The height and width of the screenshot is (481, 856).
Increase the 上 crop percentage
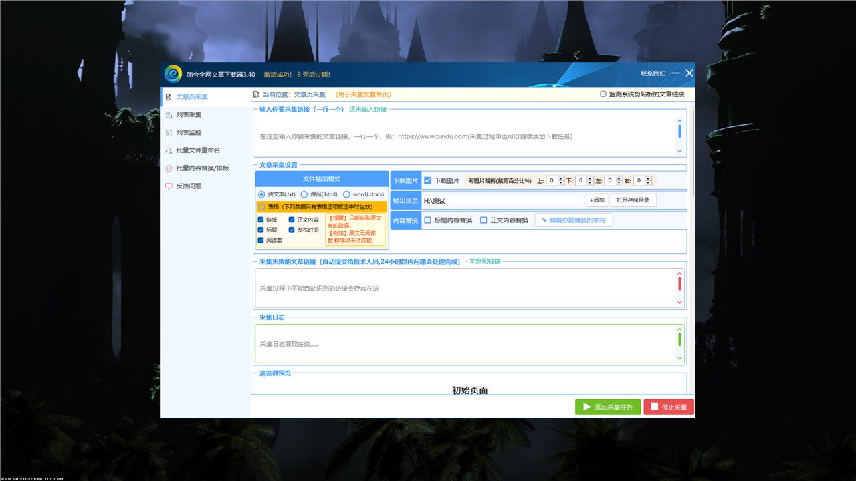[561, 178]
